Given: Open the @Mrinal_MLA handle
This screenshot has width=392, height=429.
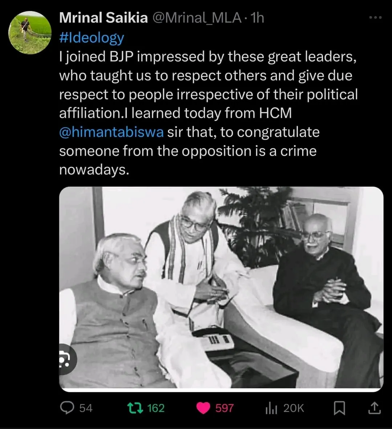Looking at the screenshot, I should tap(197, 18).
